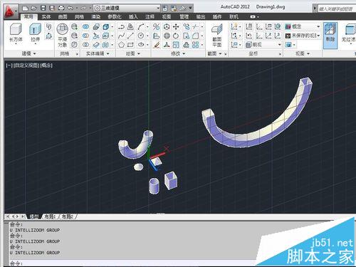Click the Undo arrow icon
Screen dimensions: 356x267
click(70, 9)
